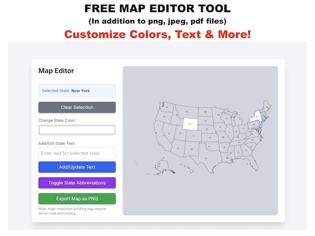Select Washington state on the map

[x=167, y=107]
